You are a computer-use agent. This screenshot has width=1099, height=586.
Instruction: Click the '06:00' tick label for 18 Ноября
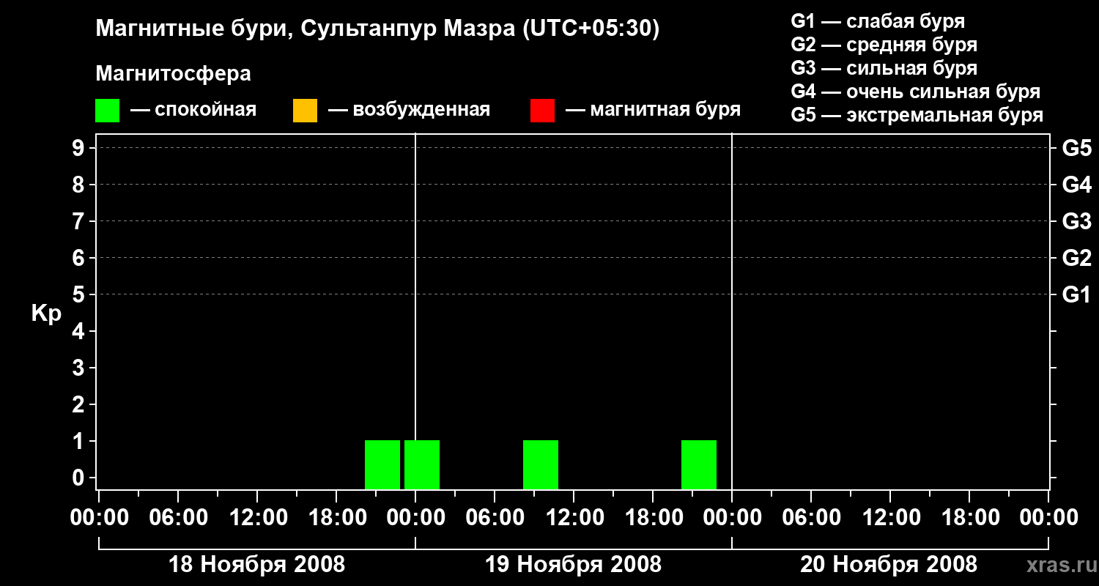click(178, 518)
